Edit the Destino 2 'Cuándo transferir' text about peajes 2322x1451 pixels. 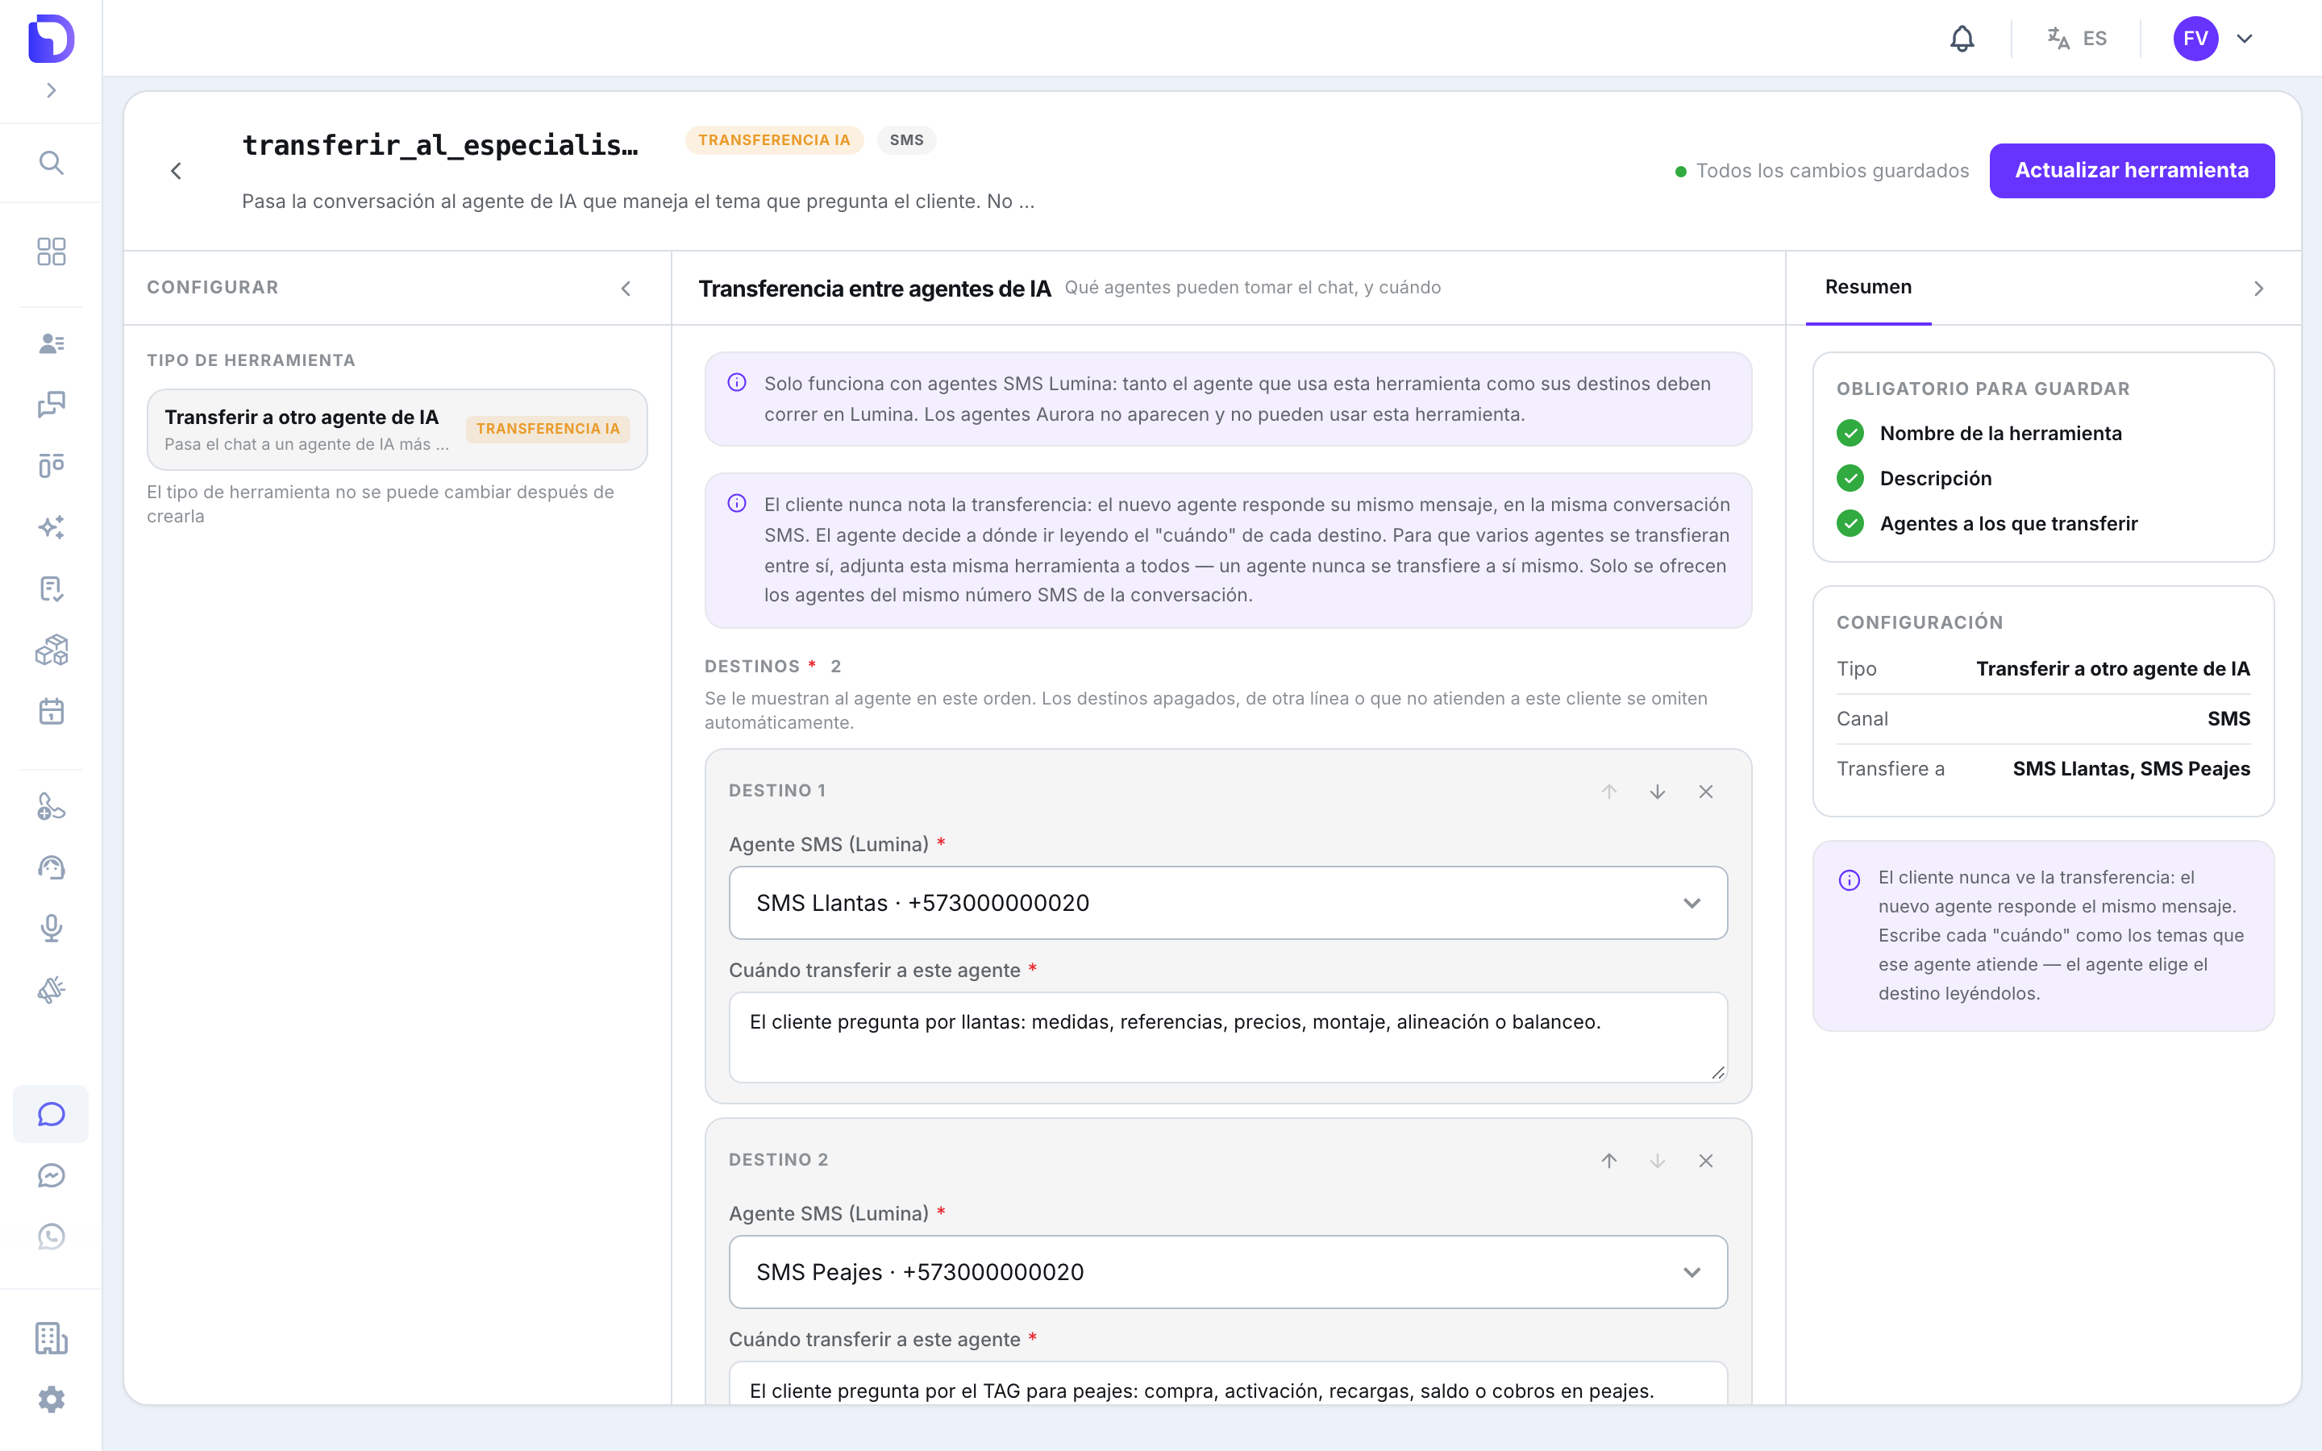click(x=1228, y=1382)
